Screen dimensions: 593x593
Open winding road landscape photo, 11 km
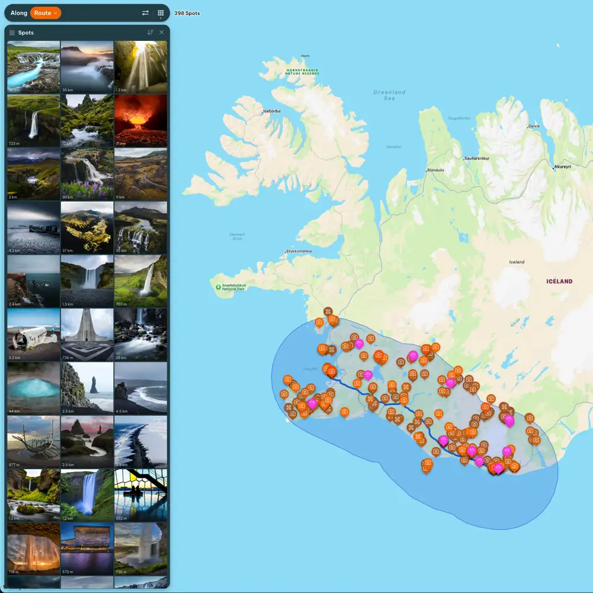click(141, 174)
